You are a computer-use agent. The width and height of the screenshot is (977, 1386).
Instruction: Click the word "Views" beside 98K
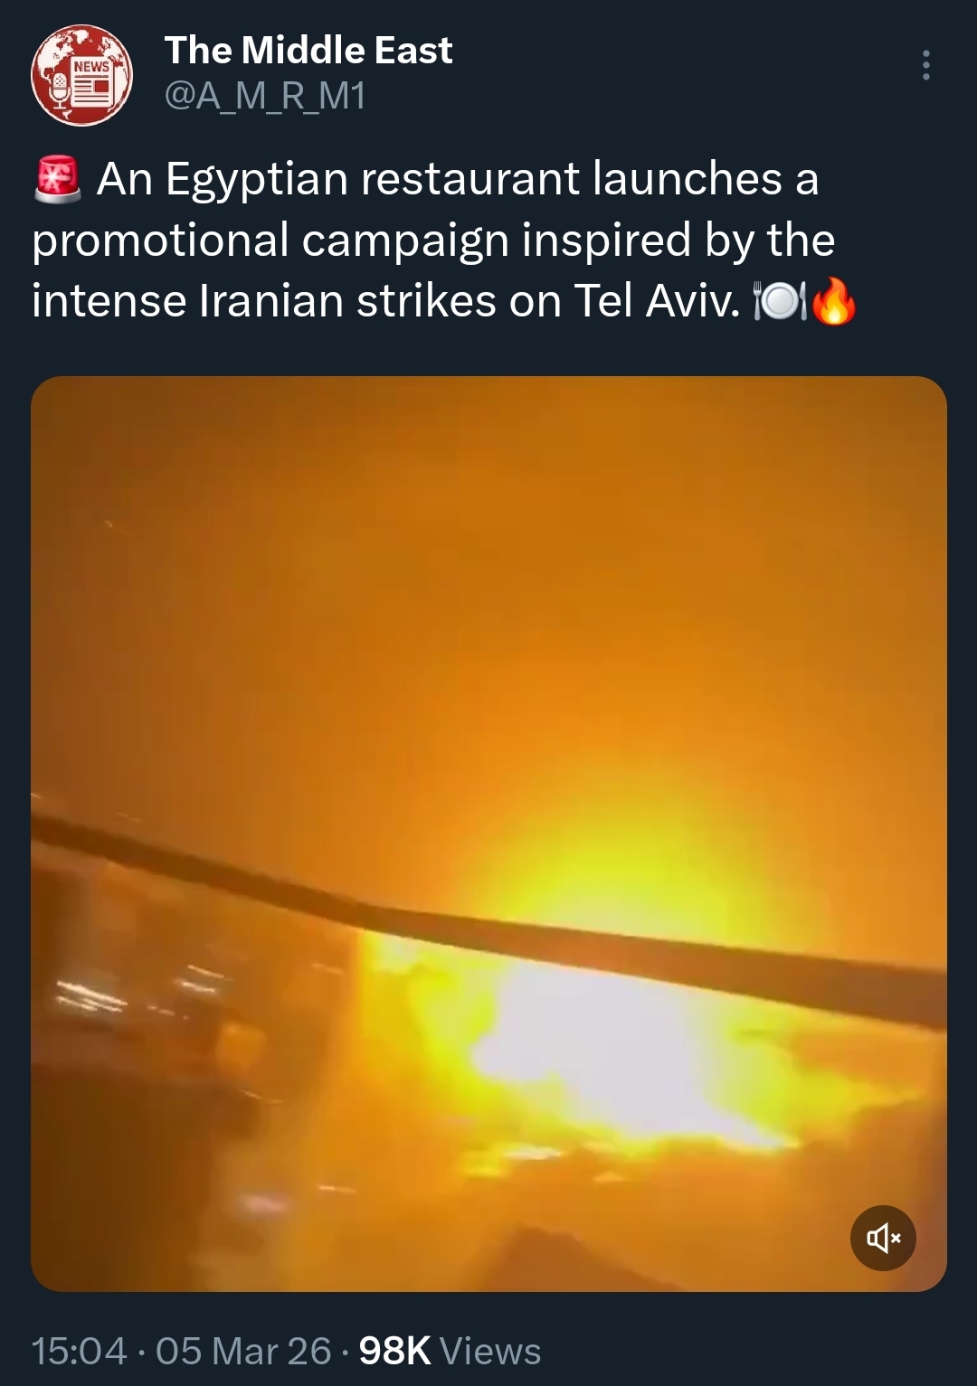490,1351
